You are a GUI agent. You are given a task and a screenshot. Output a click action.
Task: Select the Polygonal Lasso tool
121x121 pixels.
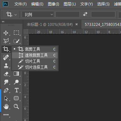pos(6,41)
